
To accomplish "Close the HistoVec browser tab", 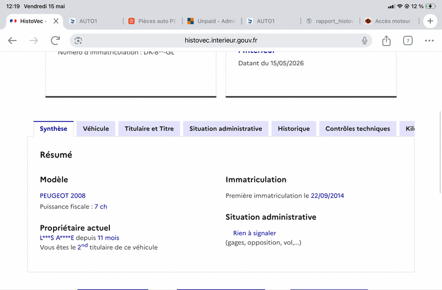I will pos(56,21).
